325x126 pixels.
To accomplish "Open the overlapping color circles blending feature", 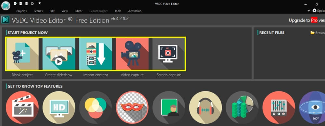I will click(x=96, y=107).
